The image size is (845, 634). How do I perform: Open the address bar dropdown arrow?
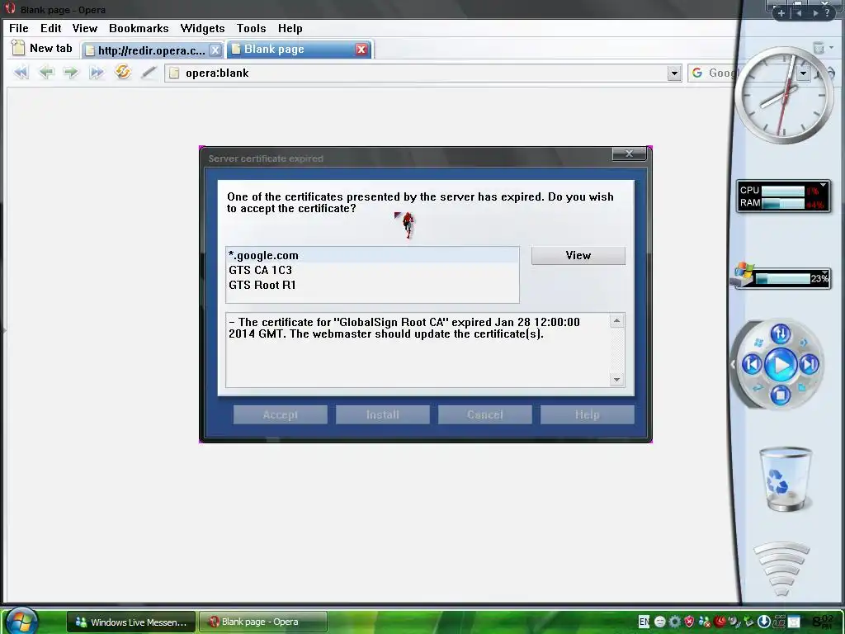pos(674,73)
